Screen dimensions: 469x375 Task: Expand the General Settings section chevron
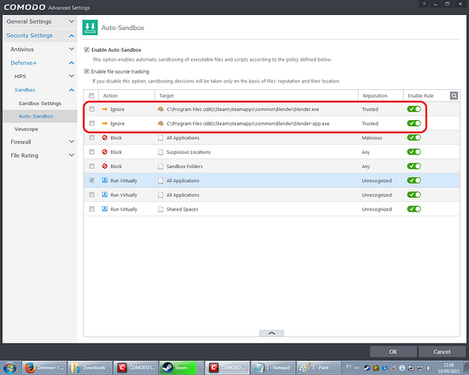pyautogui.click(x=71, y=22)
